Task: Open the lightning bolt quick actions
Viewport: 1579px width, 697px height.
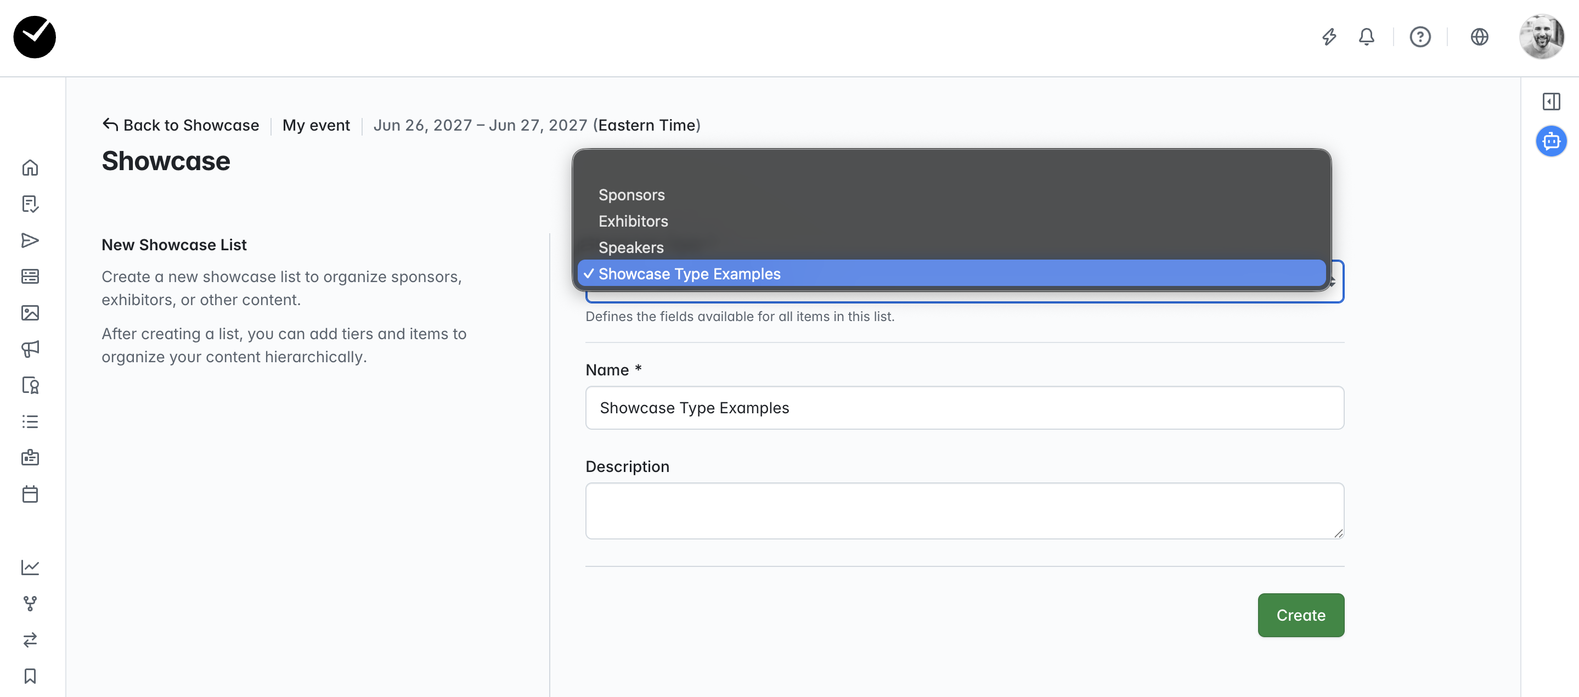Action: click(1329, 37)
